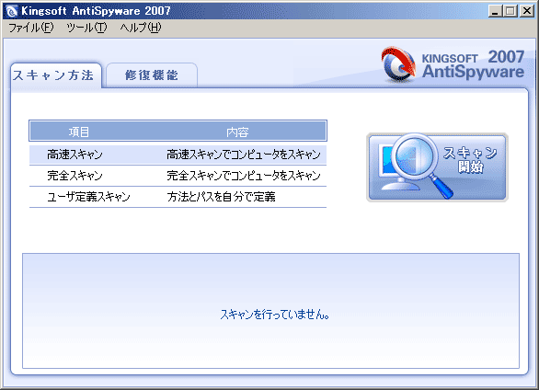The width and height of the screenshot is (539, 390).
Task: Click the スキャンを行っていません status text
Action: point(274,314)
